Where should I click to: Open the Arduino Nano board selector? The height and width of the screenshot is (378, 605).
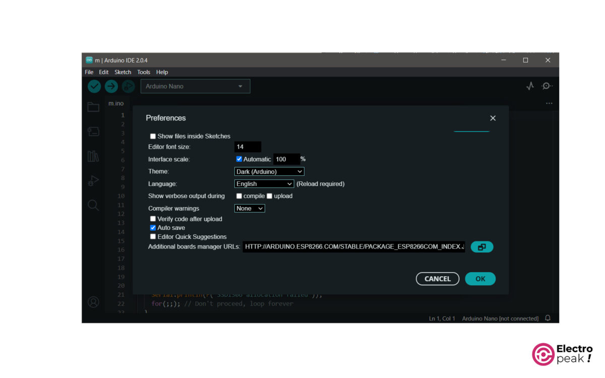point(195,86)
